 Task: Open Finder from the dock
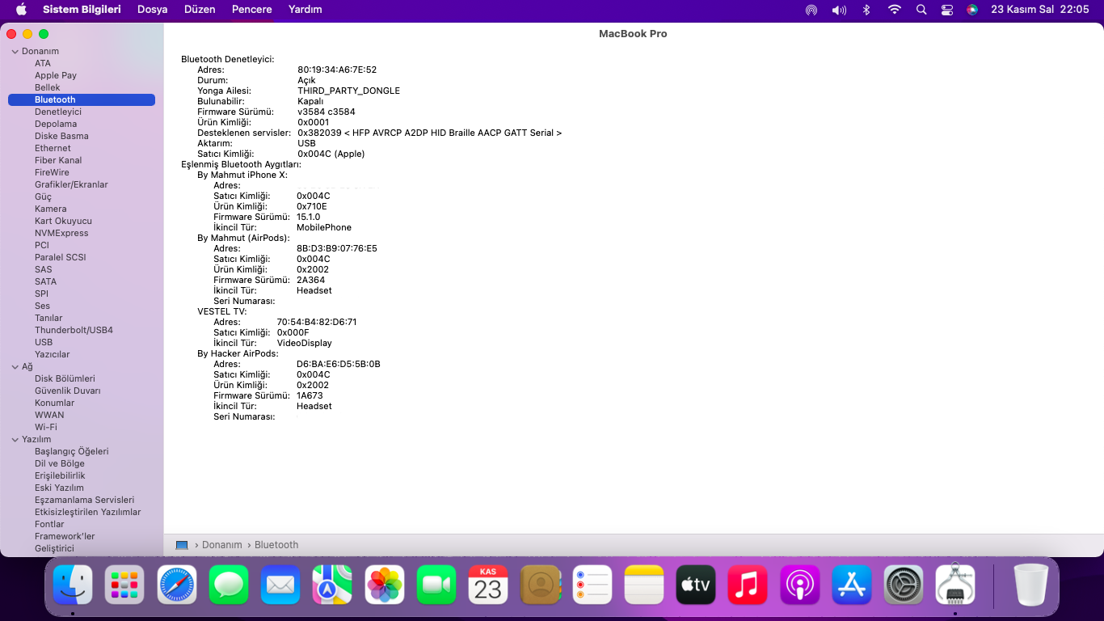point(73,584)
